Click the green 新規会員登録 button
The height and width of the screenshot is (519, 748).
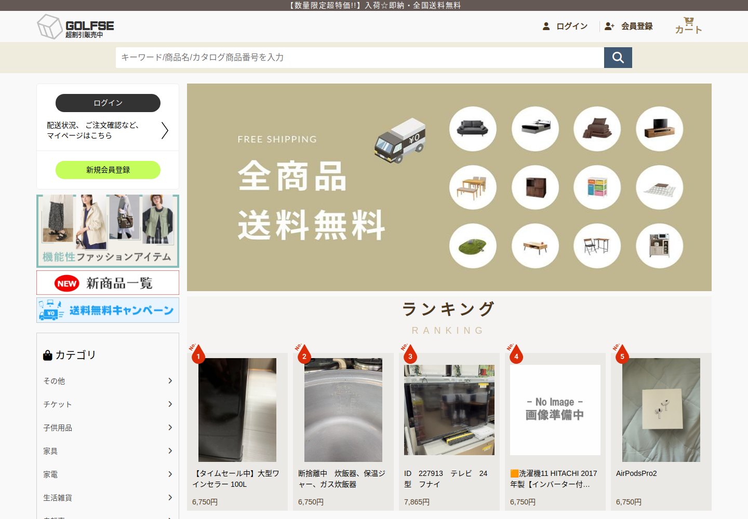[x=108, y=170]
